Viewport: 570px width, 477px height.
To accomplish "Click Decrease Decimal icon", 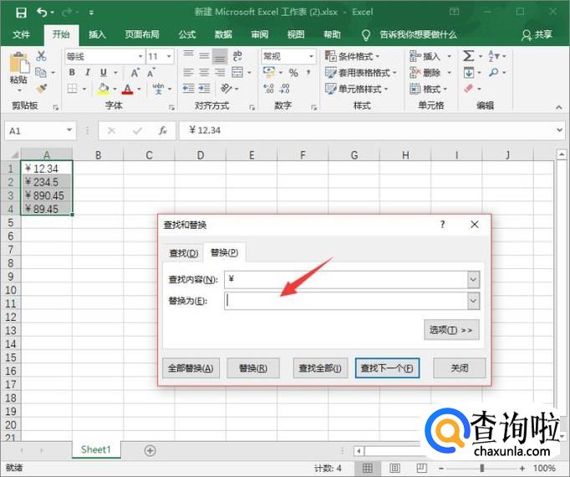I will point(285,89).
